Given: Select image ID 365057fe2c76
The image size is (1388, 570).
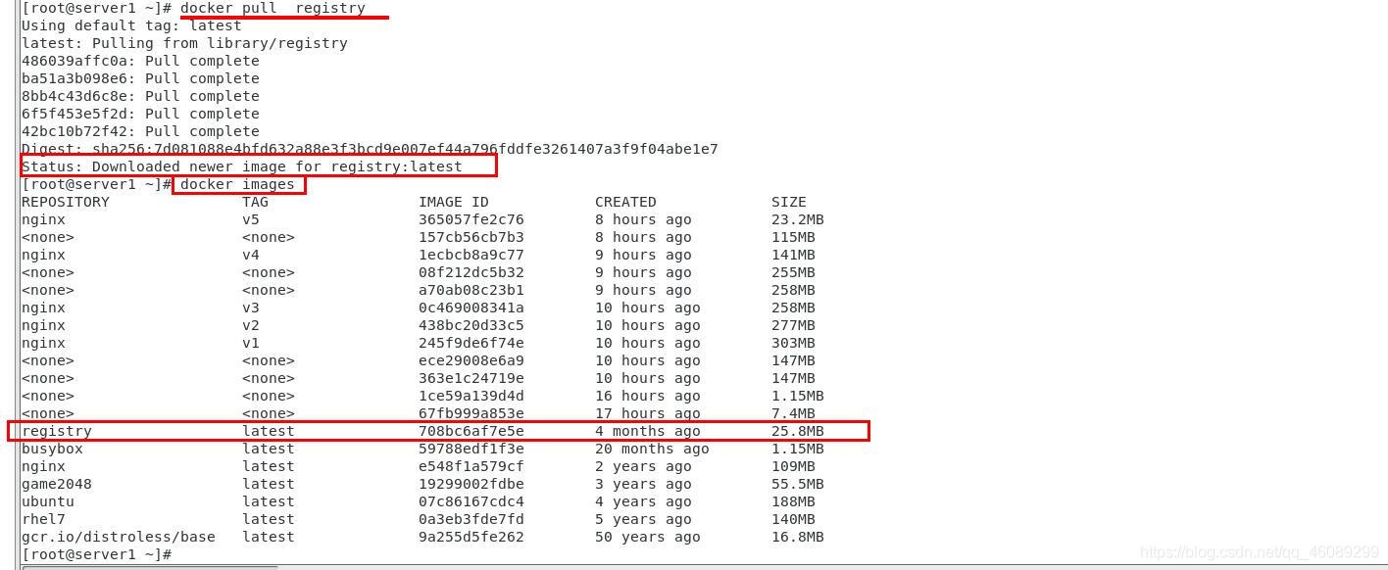Looking at the screenshot, I should tap(471, 219).
